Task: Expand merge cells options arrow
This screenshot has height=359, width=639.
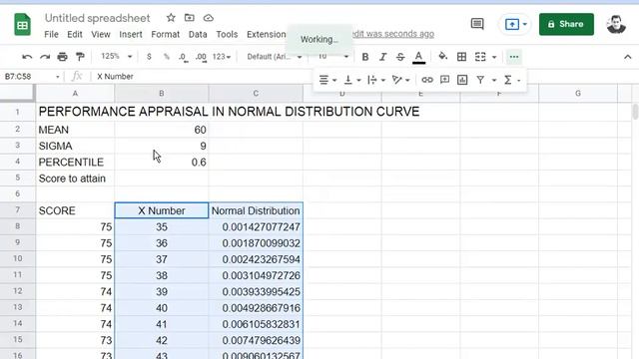Action: tap(494, 57)
